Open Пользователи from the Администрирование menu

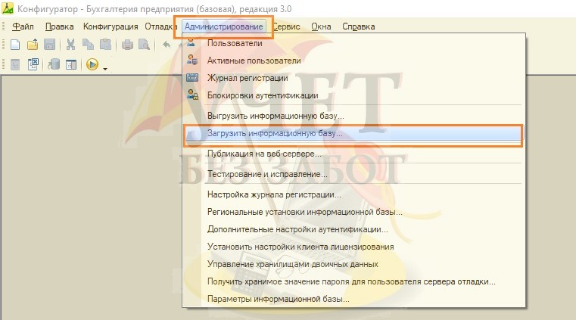pos(235,43)
